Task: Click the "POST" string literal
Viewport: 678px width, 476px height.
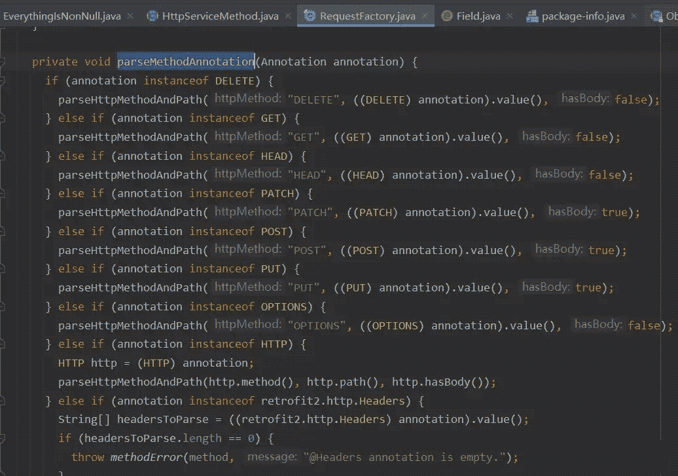Action: (306, 250)
